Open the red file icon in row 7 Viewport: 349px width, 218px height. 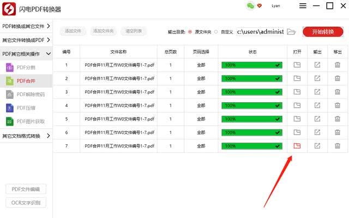297,146
